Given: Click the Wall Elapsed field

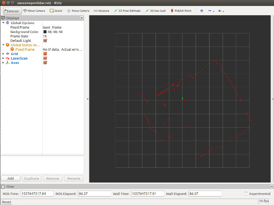Looking at the screenshot, I should [205, 194].
